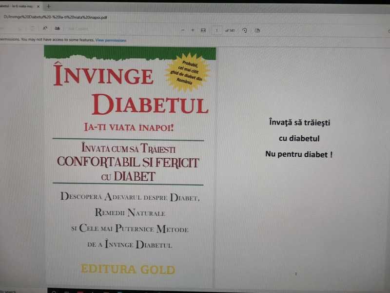Image resolution: width=390 pixels, height=293 pixels.
Task: Click 'ȘI CELE MAI PUTERNICE METODE' line
Action: coord(130,229)
